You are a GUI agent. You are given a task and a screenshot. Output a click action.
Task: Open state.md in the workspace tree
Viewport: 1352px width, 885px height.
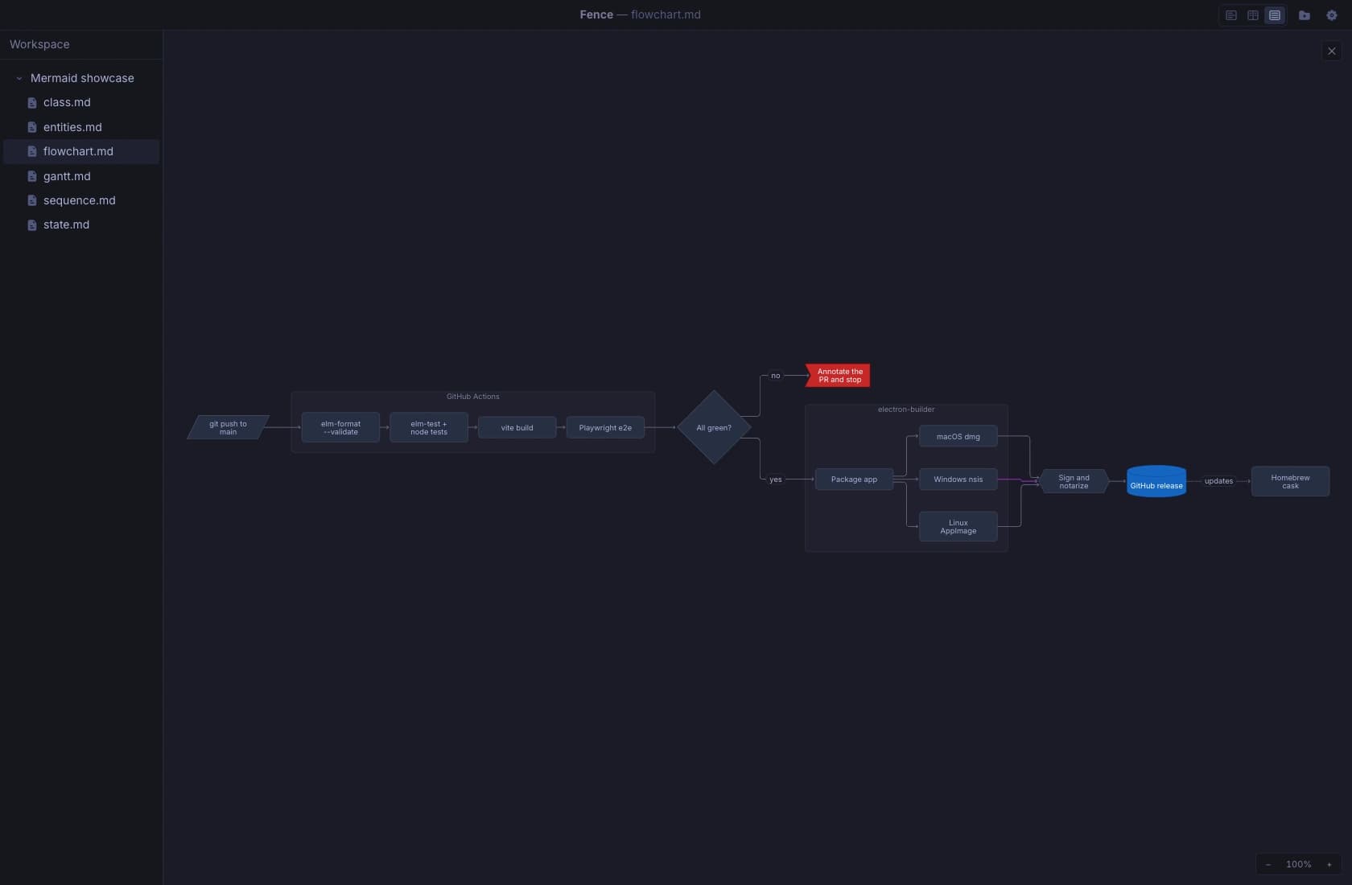81,224
